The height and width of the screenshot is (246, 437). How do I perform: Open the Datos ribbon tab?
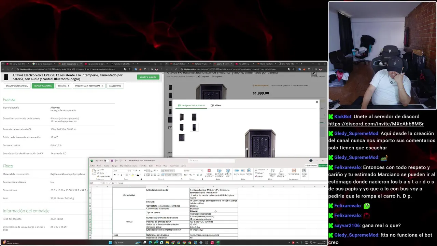151,166
